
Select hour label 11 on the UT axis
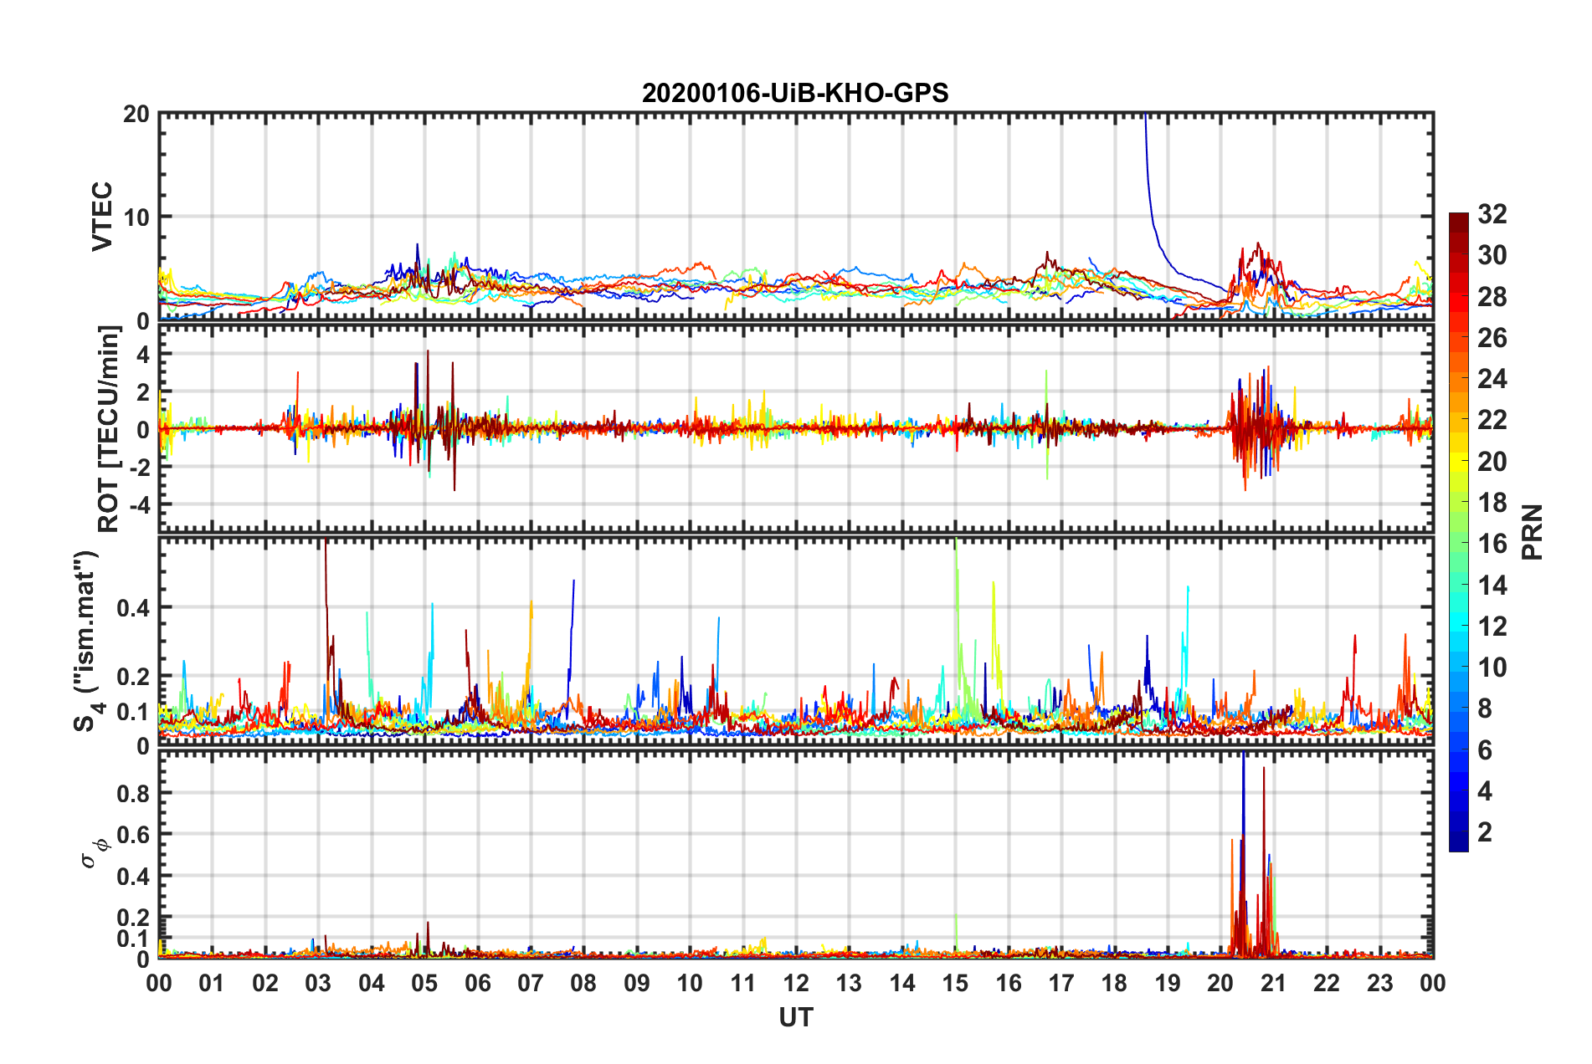[x=743, y=983]
